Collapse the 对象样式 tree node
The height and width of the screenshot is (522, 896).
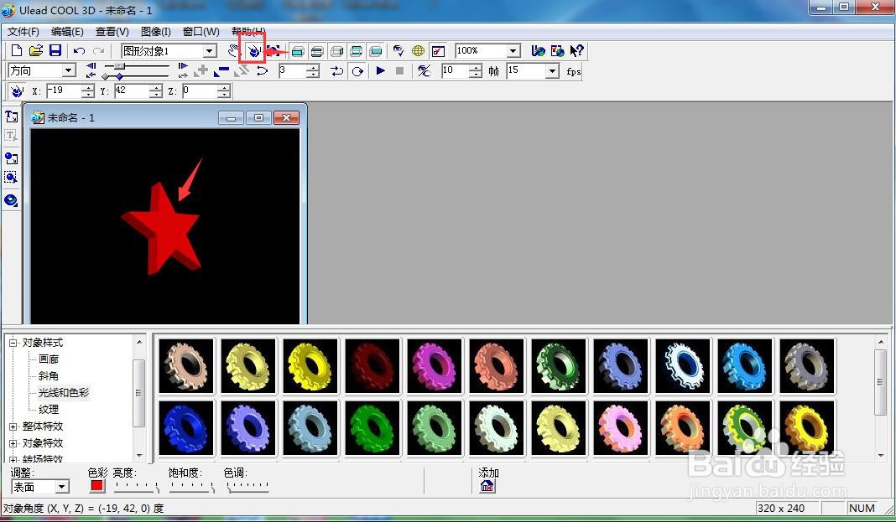[x=13, y=343]
